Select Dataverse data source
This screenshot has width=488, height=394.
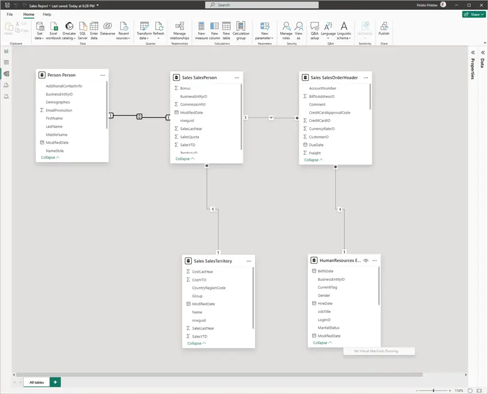[107, 28]
